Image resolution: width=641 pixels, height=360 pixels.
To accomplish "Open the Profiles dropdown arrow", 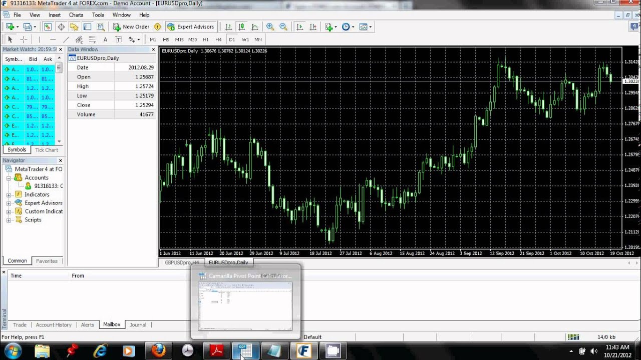I will (35, 27).
